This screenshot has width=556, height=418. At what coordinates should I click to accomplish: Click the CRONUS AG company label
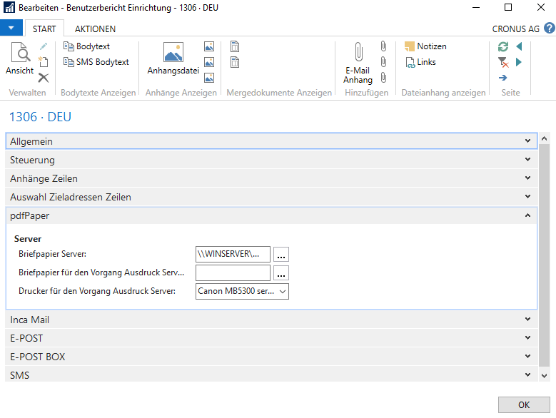point(515,29)
